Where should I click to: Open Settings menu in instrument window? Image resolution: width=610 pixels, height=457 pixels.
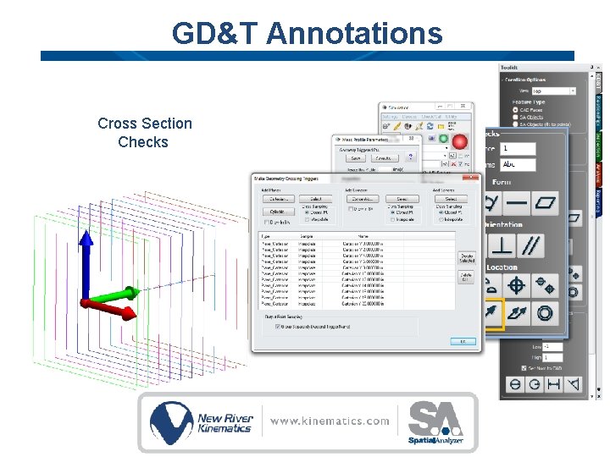coord(389,117)
